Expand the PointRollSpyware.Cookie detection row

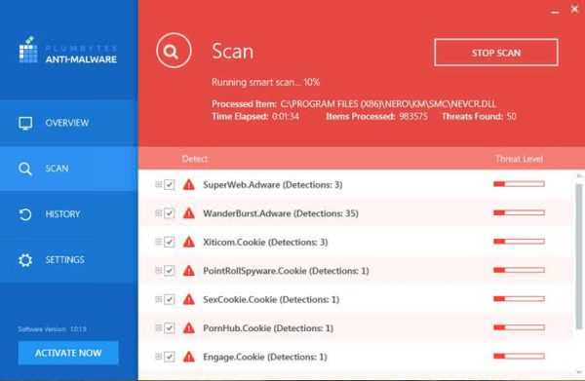[x=158, y=270]
